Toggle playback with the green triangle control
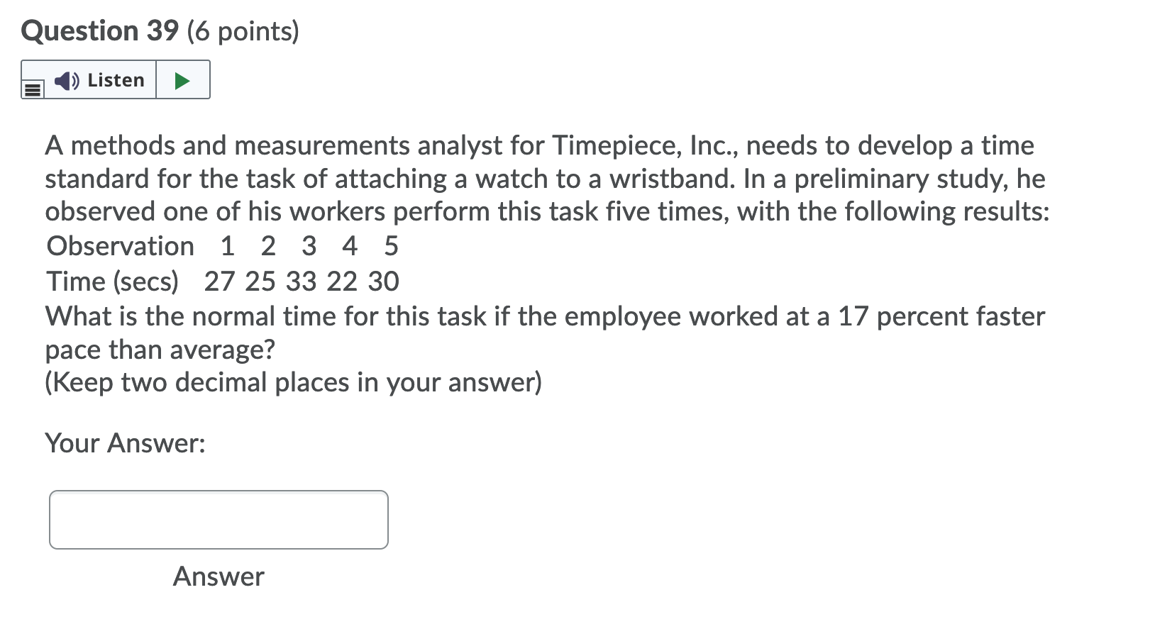 182,80
